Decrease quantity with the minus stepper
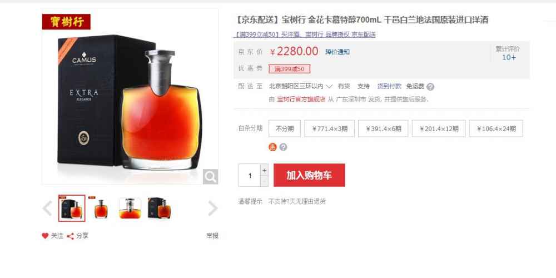Viewport: 556px width, 278px height. (x=264, y=181)
